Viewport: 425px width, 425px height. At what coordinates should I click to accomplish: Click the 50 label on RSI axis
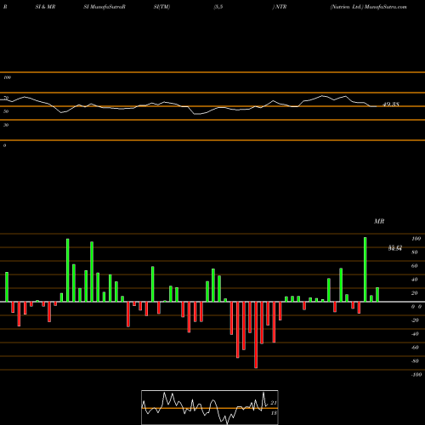(6, 111)
